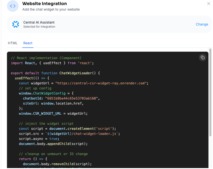Select the React tab
Screen dimensions: 213x169
tap(28, 43)
